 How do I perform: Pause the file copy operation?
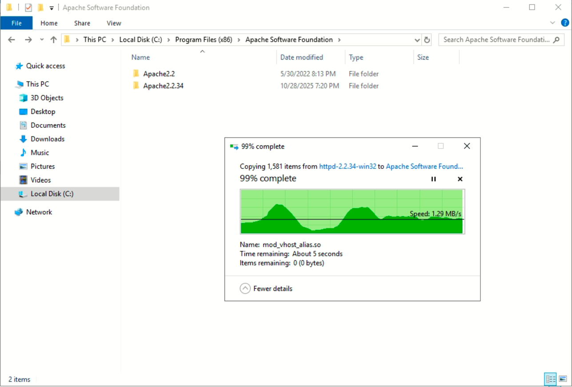(432, 179)
